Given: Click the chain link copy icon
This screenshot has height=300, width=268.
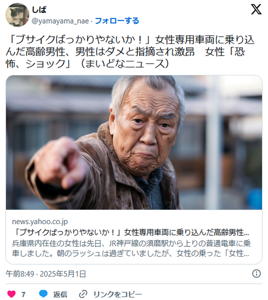Looking at the screenshot, I should [83, 294].
